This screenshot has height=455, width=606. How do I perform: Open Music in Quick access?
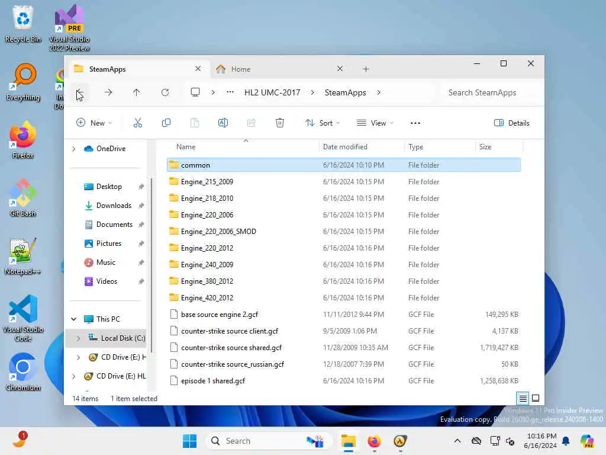[x=106, y=262]
